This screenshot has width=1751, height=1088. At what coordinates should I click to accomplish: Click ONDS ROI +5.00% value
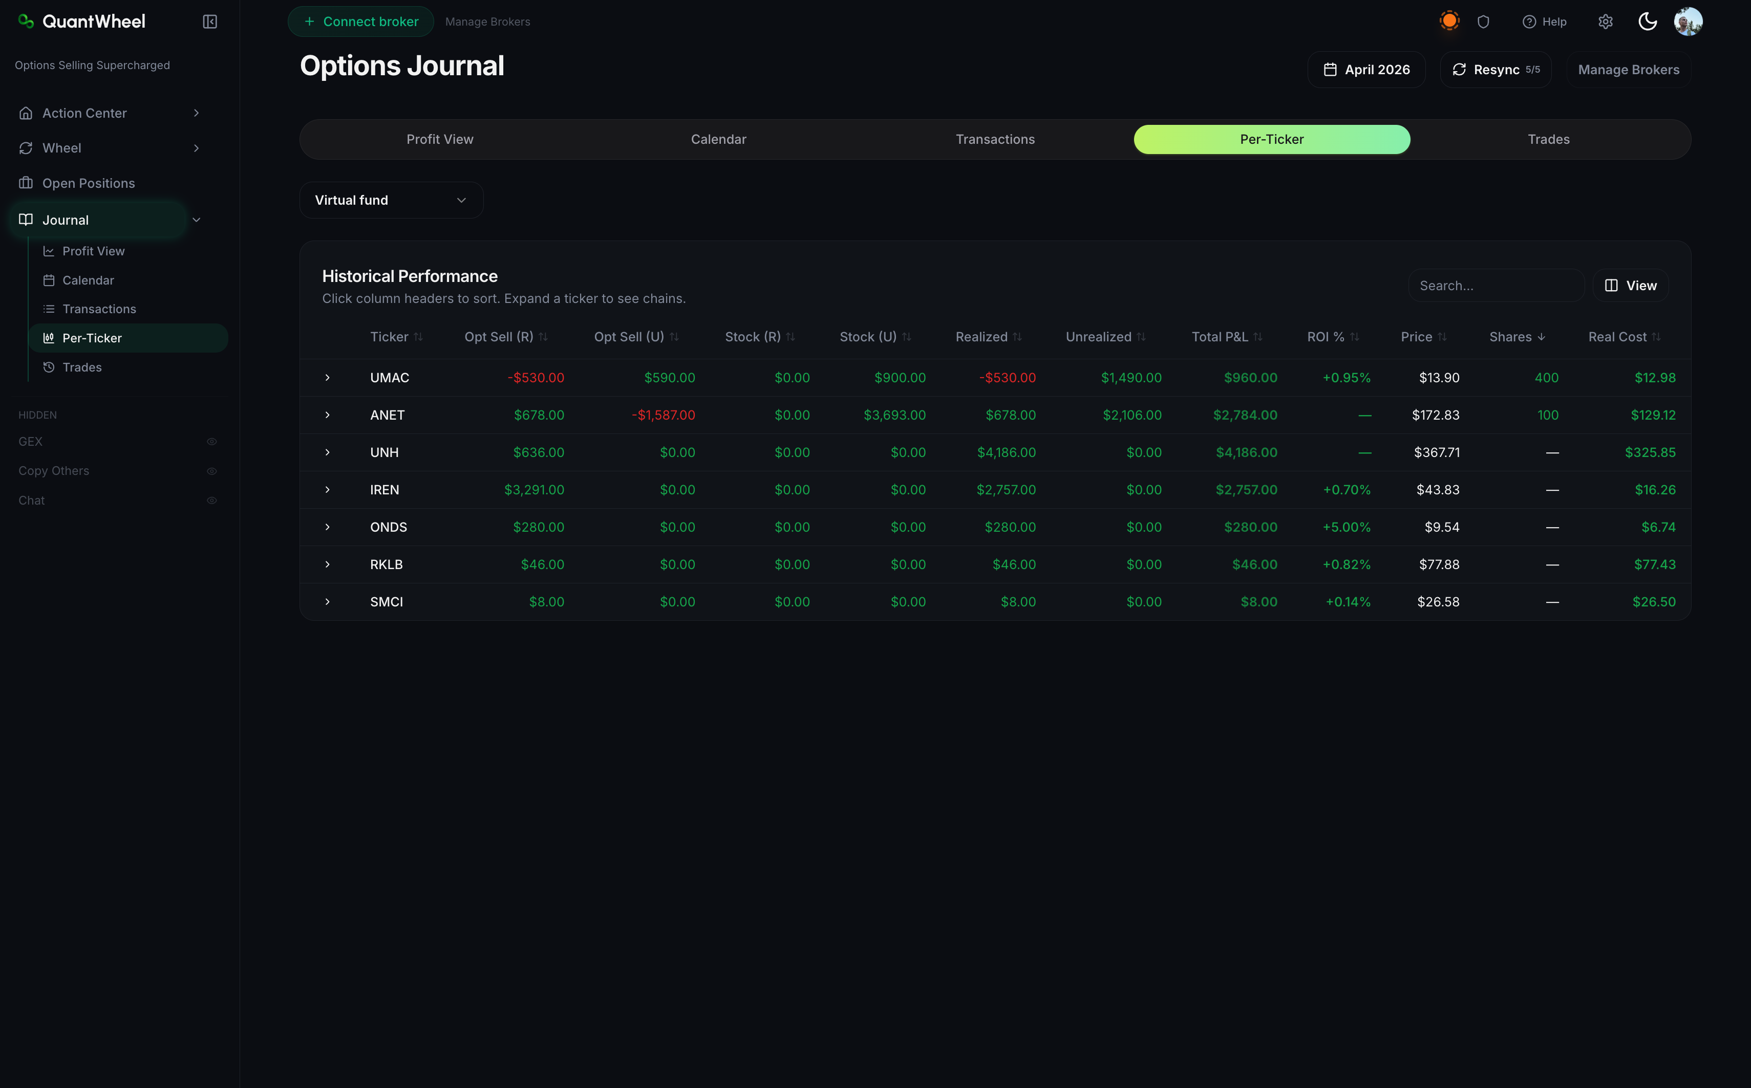(1346, 528)
